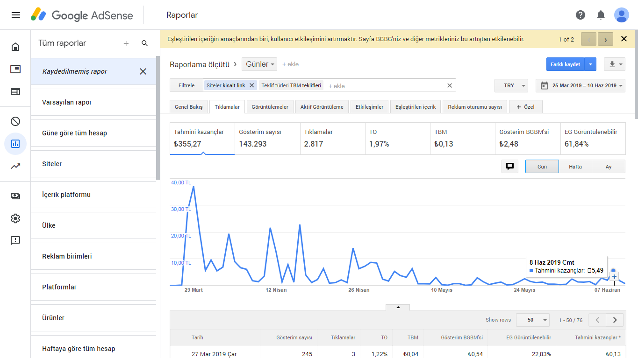Viewport: 638px width, 358px height.
Task: Click the Farklı kaydet button
Action: pos(566,64)
